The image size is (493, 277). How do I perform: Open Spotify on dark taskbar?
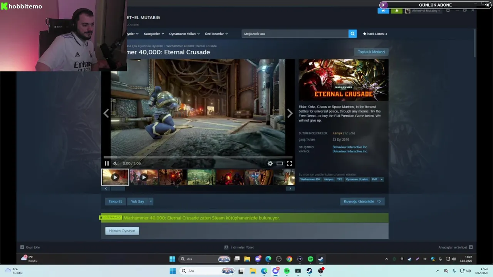click(310, 259)
